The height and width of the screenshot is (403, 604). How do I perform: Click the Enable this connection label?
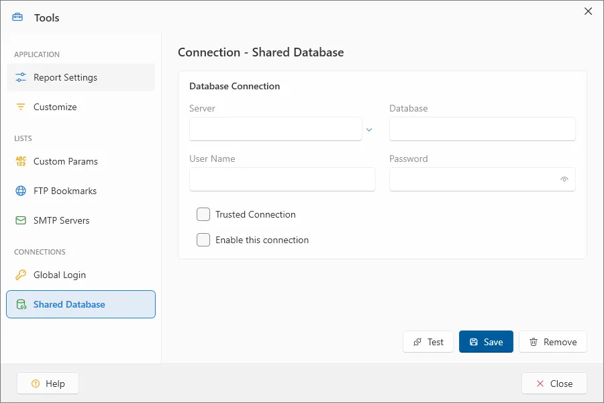262,240
